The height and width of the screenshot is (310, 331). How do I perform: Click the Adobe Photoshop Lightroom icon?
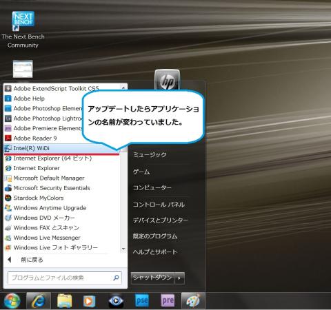(8, 118)
